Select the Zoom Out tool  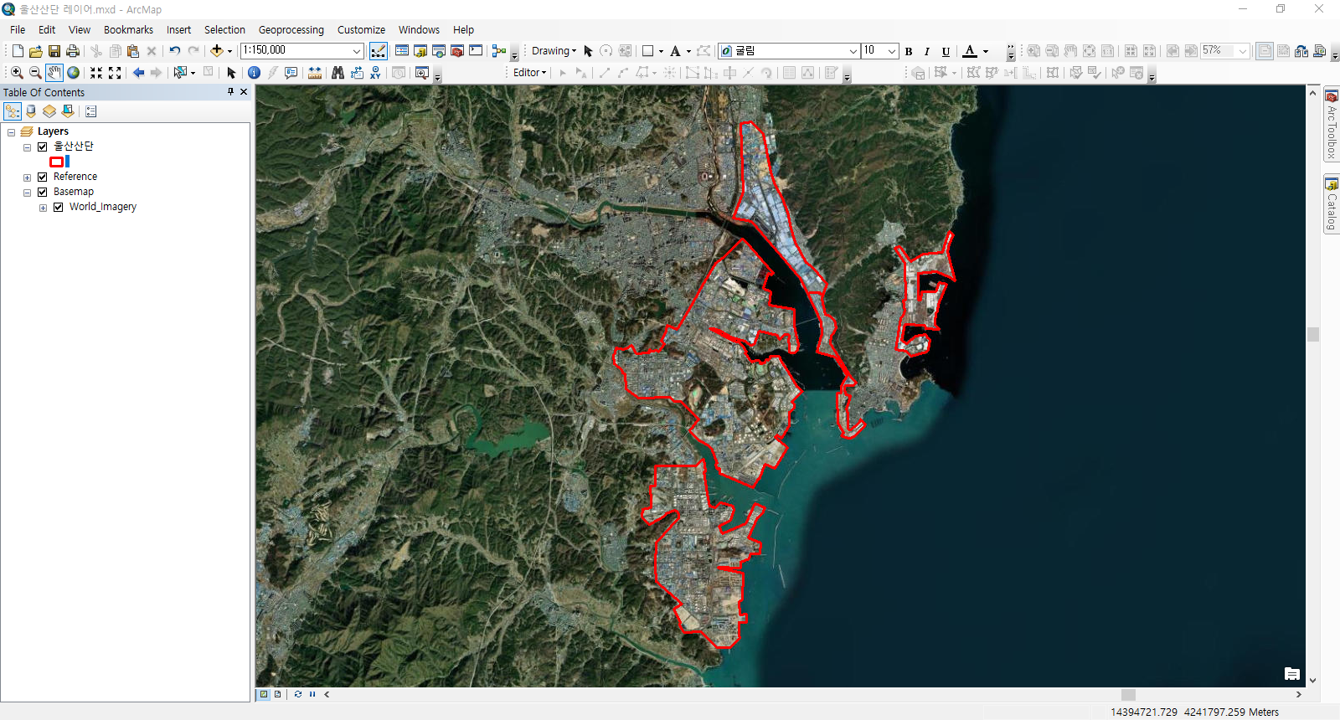click(x=35, y=73)
